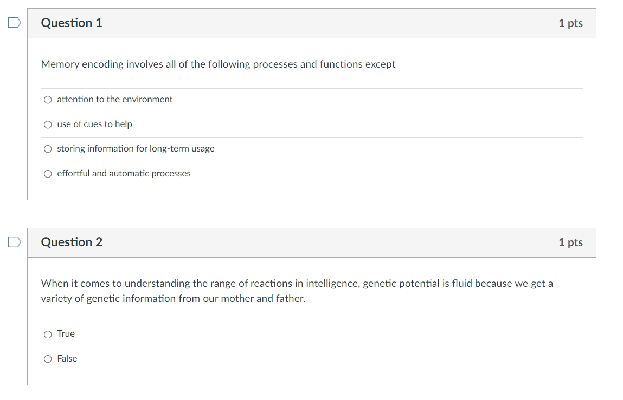The width and height of the screenshot is (623, 400).
Task: Choose True for Question 2
Action: [x=48, y=334]
